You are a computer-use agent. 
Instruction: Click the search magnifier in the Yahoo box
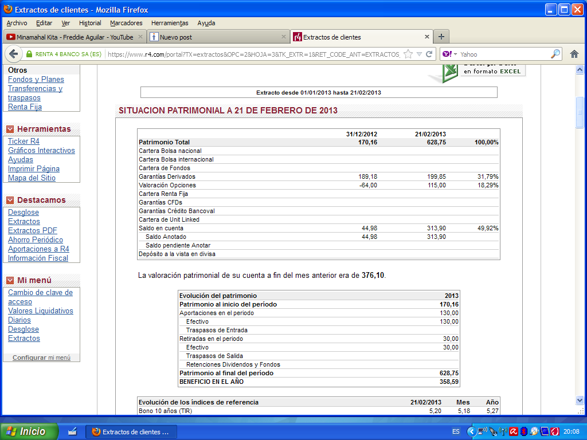(555, 54)
